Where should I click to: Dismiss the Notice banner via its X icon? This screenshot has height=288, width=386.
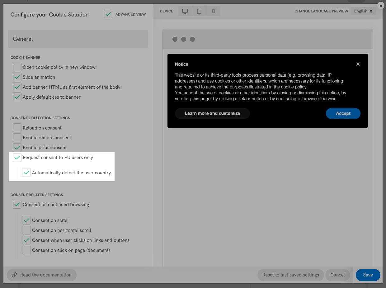(358, 64)
